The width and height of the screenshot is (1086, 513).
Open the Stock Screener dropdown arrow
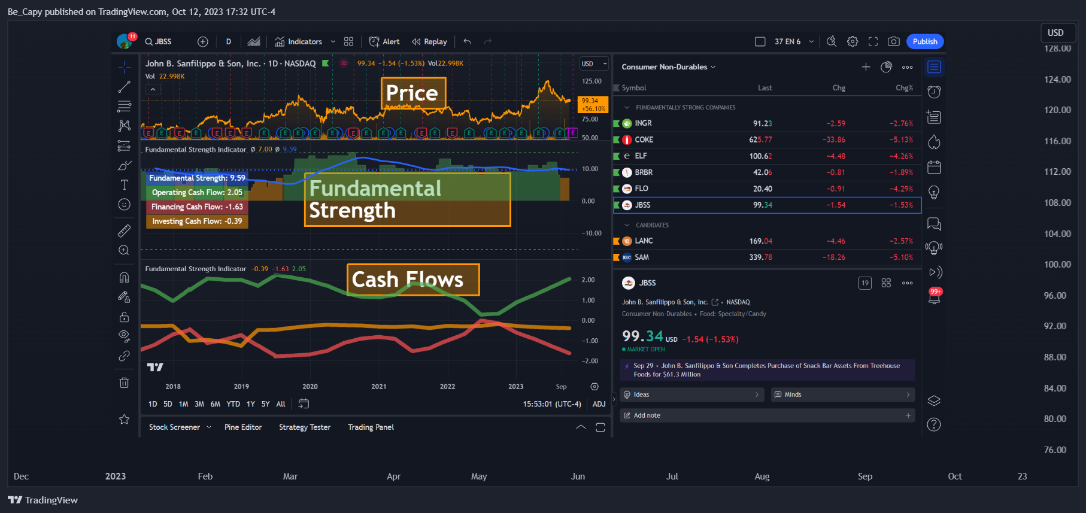(x=209, y=427)
